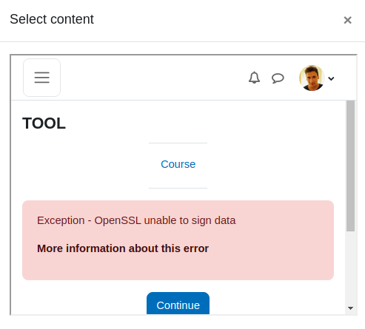Click the divider line below Course

pyautogui.click(x=178, y=188)
